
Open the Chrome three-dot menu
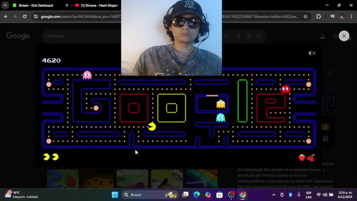[x=351, y=16]
